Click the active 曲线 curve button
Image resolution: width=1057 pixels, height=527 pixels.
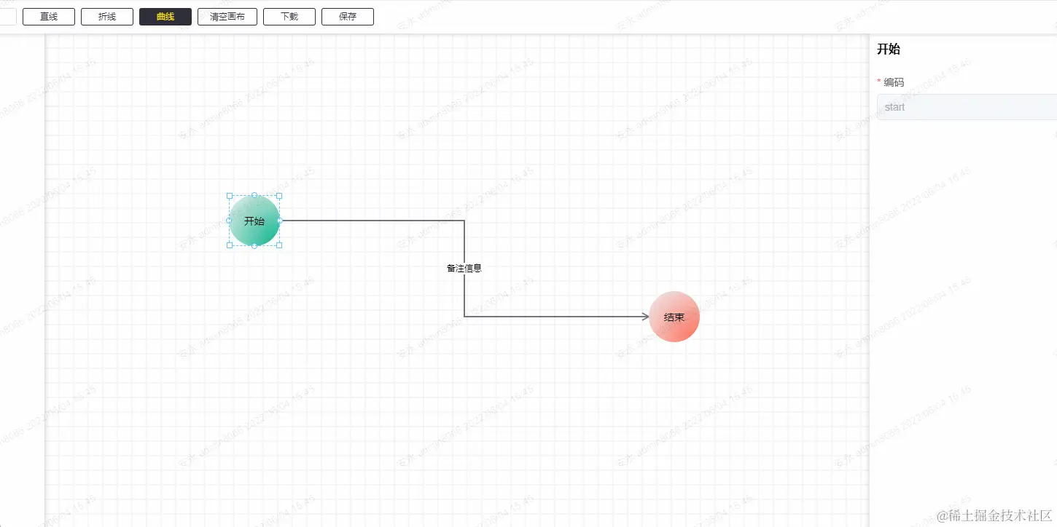tap(165, 17)
